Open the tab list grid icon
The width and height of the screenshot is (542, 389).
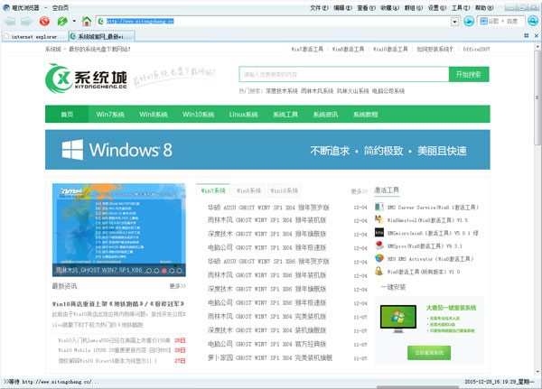click(x=527, y=35)
